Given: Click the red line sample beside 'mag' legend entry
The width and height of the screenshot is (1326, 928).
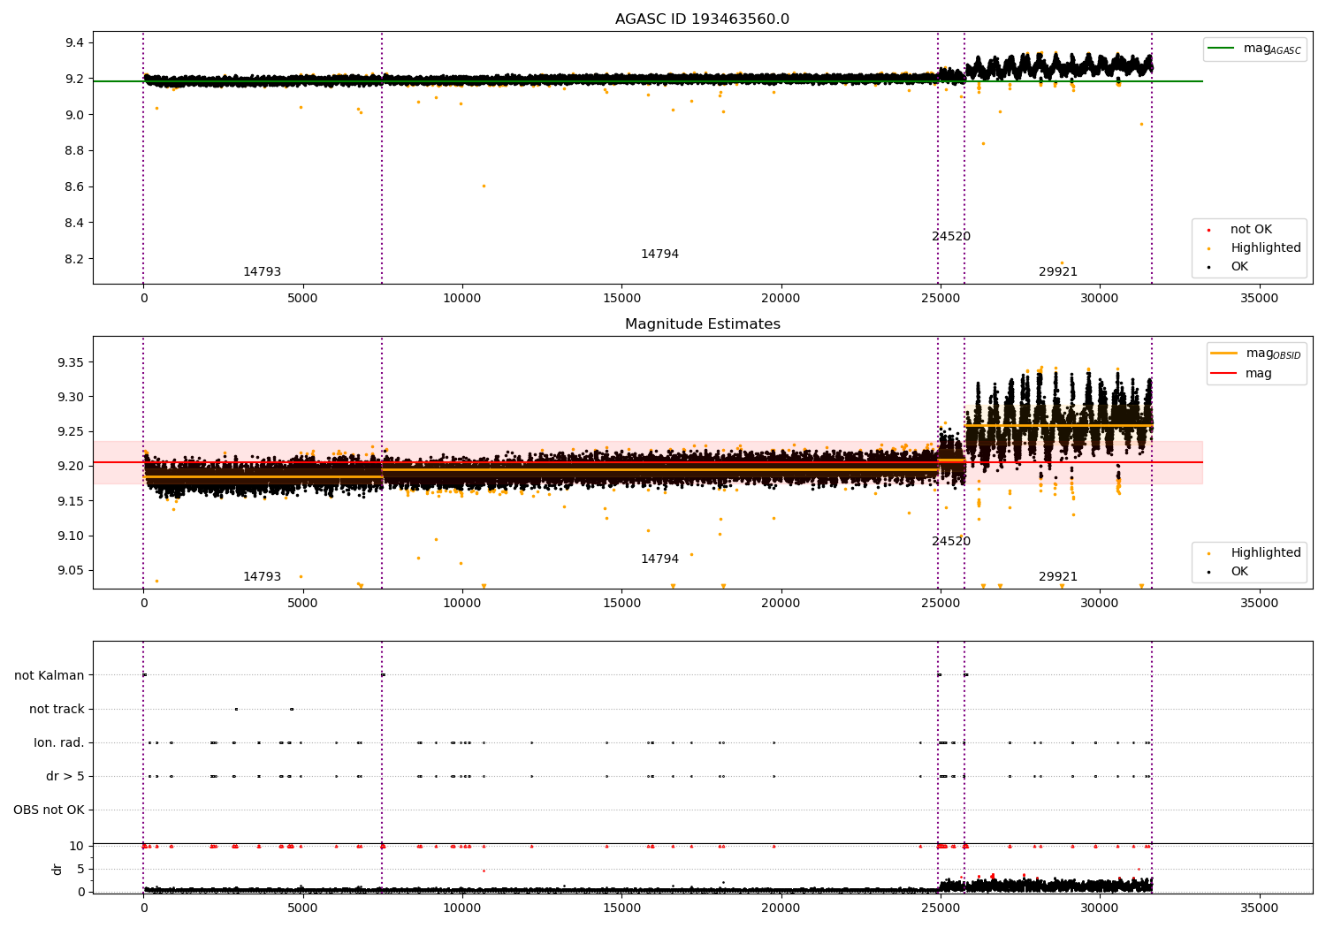Looking at the screenshot, I should (1224, 374).
